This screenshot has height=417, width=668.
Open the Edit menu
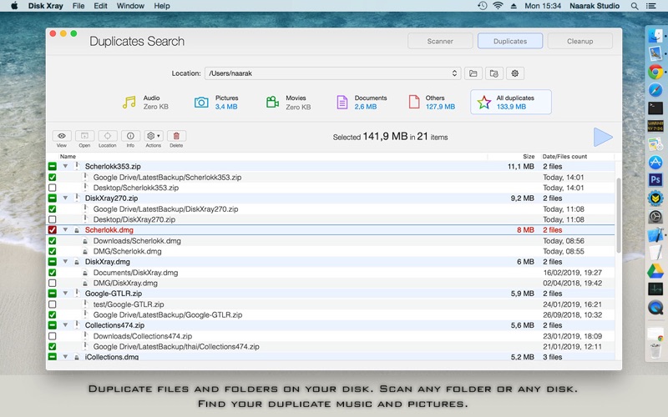pos(100,6)
